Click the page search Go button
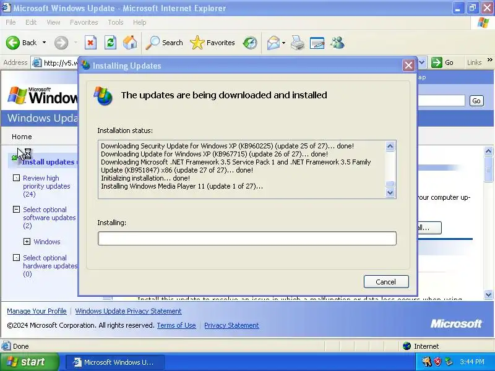This screenshot has height=371, width=495. tap(476, 101)
